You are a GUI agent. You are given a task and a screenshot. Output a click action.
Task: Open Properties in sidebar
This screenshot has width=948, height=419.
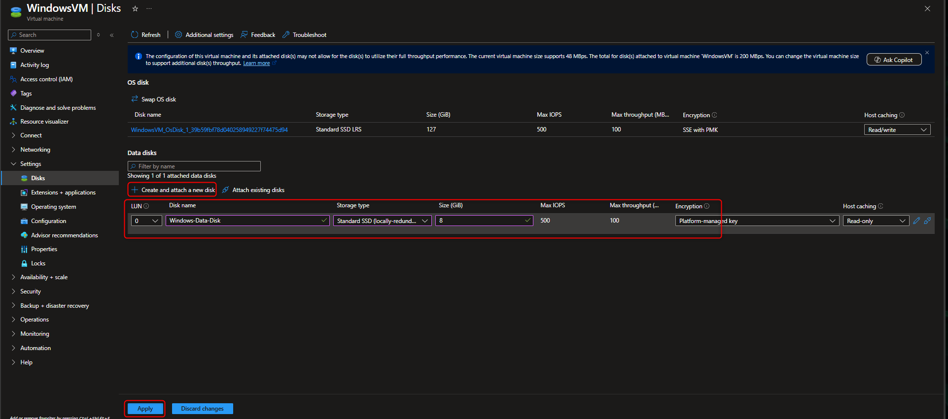click(44, 249)
